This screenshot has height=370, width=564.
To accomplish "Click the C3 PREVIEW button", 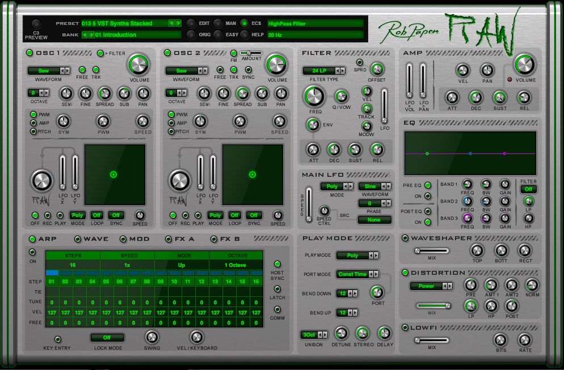I will click(x=36, y=24).
